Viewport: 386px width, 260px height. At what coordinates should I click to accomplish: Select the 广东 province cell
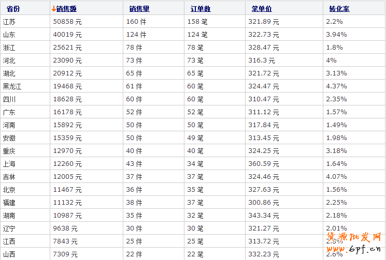[x=9, y=112]
